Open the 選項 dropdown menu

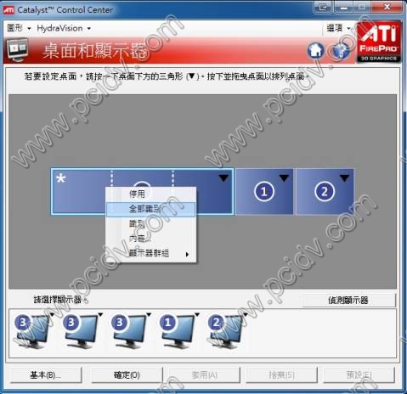(338, 28)
